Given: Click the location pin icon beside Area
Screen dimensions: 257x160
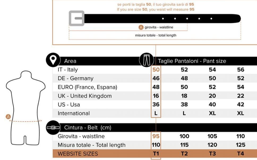Looking at the screenshot, I should tap(53, 60).
